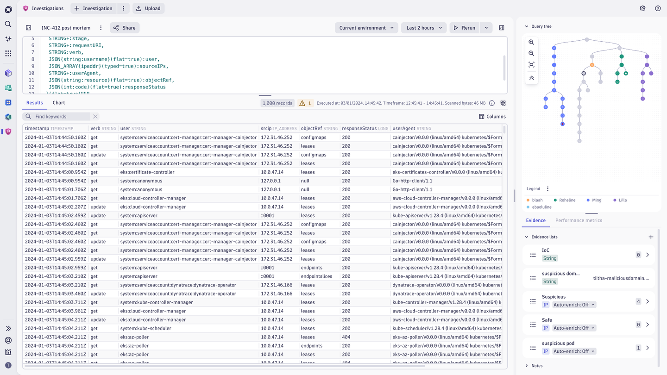Click the overflow menu next to Investigation button
The image size is (667, 375).
(123, 8)
